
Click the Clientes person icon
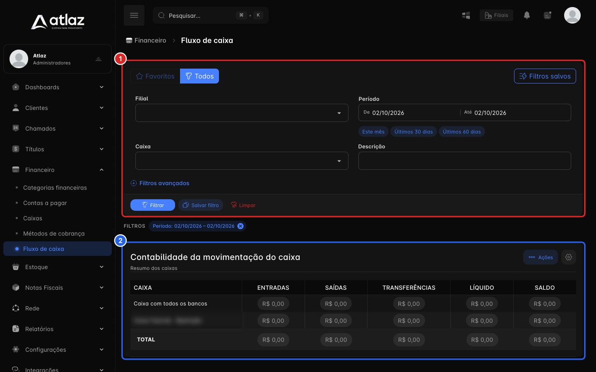point(16,108)
